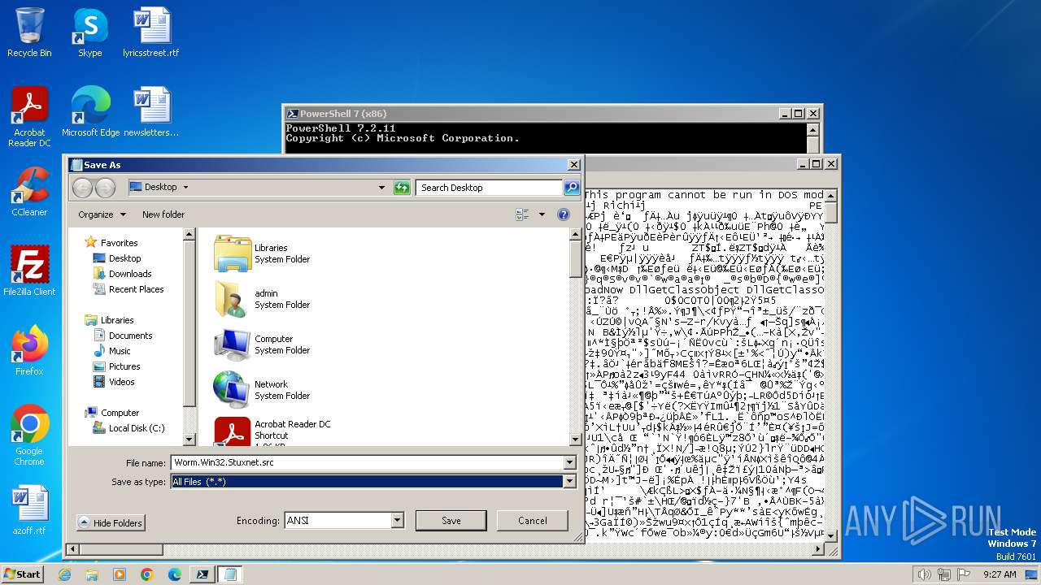
Task: Open the address history dropdown arrow
Action: point(381,188)
